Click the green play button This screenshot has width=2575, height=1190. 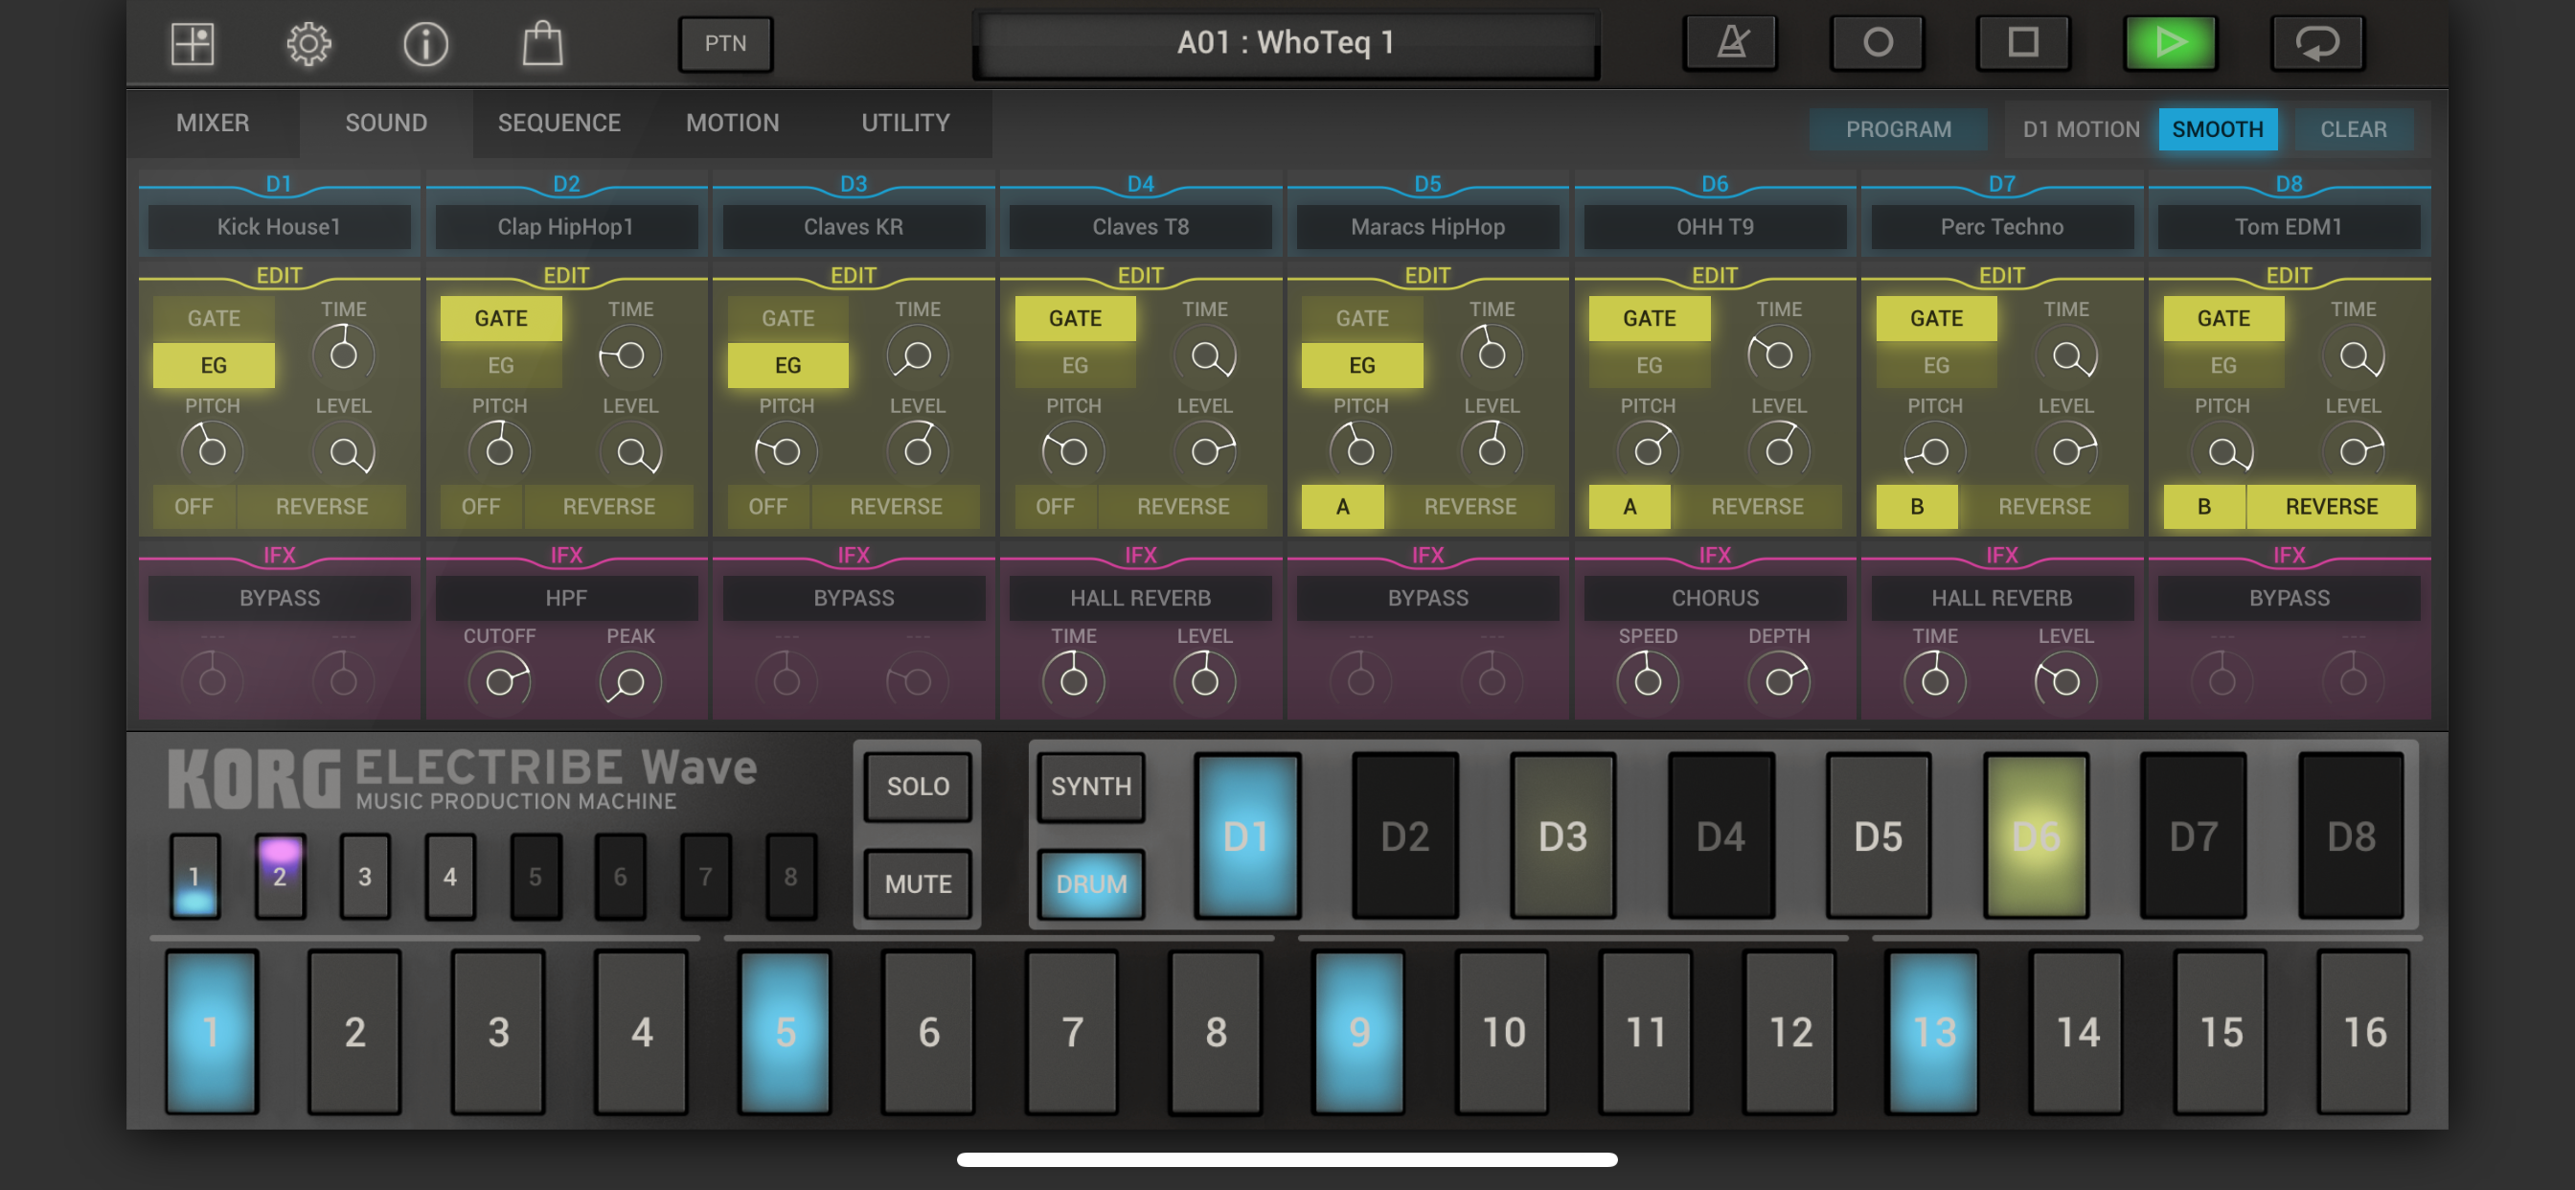click(x=2169, y=43)
